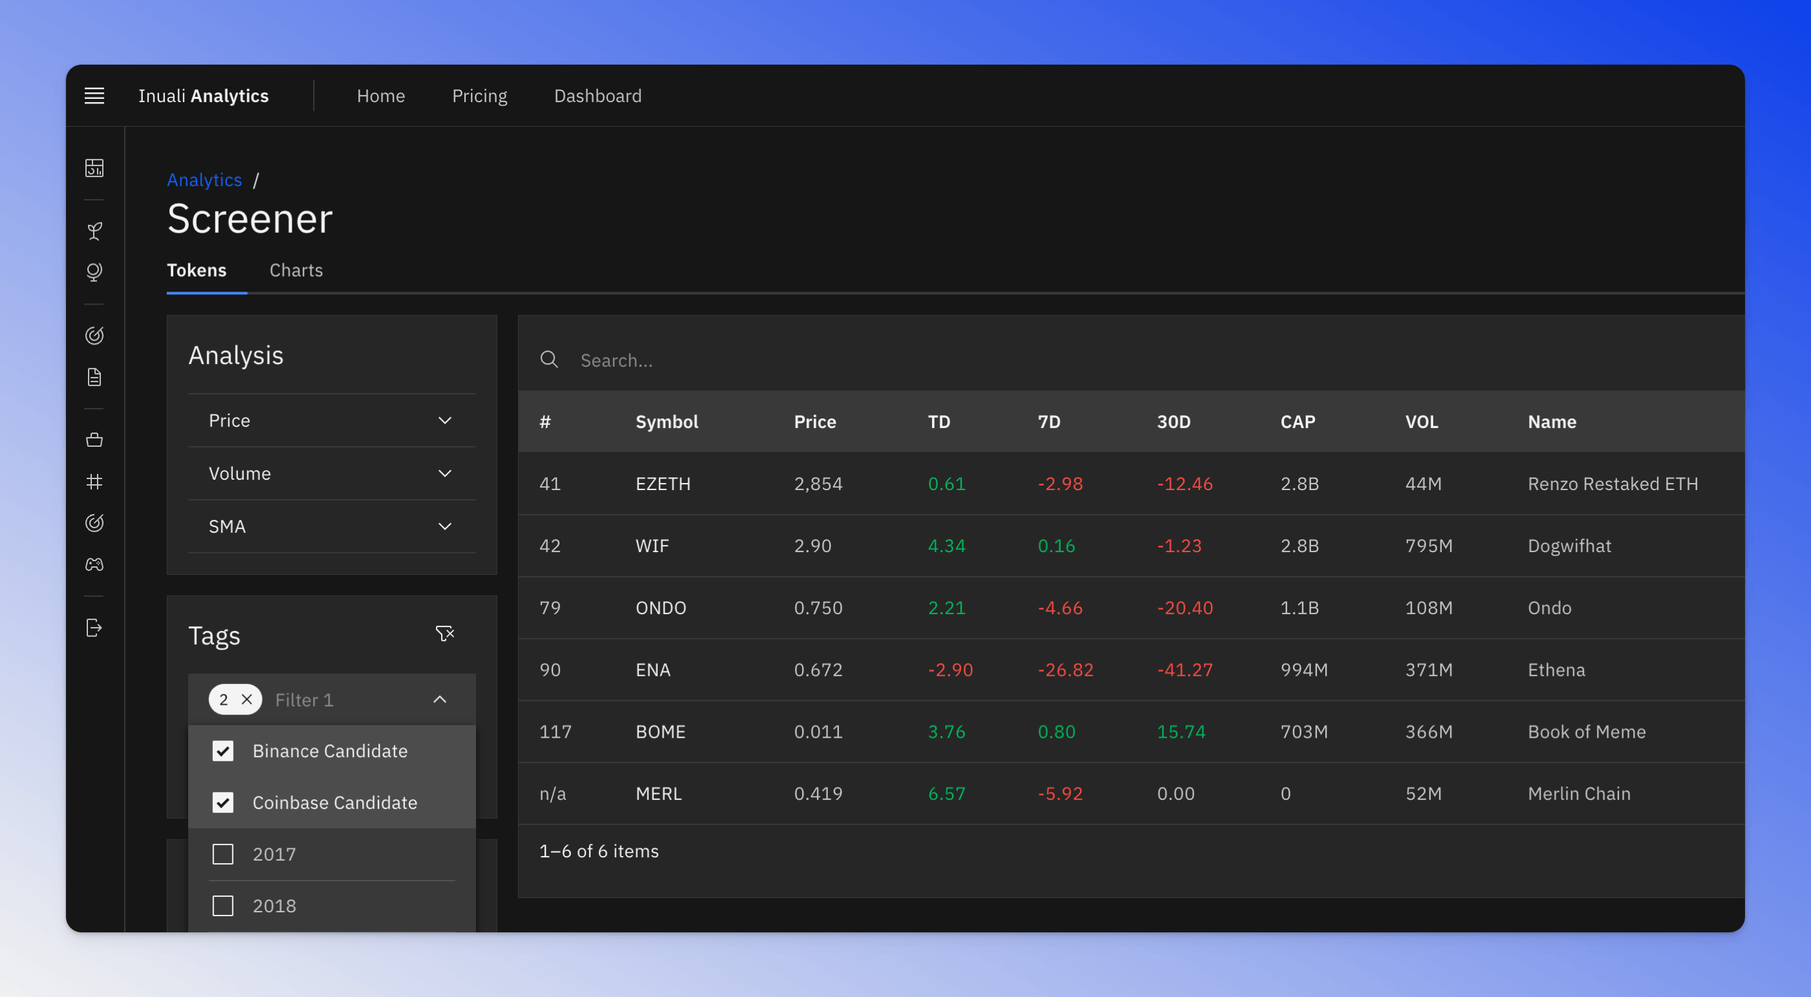Click the 1–6 of 6 items label
Screen dimensions: 1811x997
click(598, 851)
